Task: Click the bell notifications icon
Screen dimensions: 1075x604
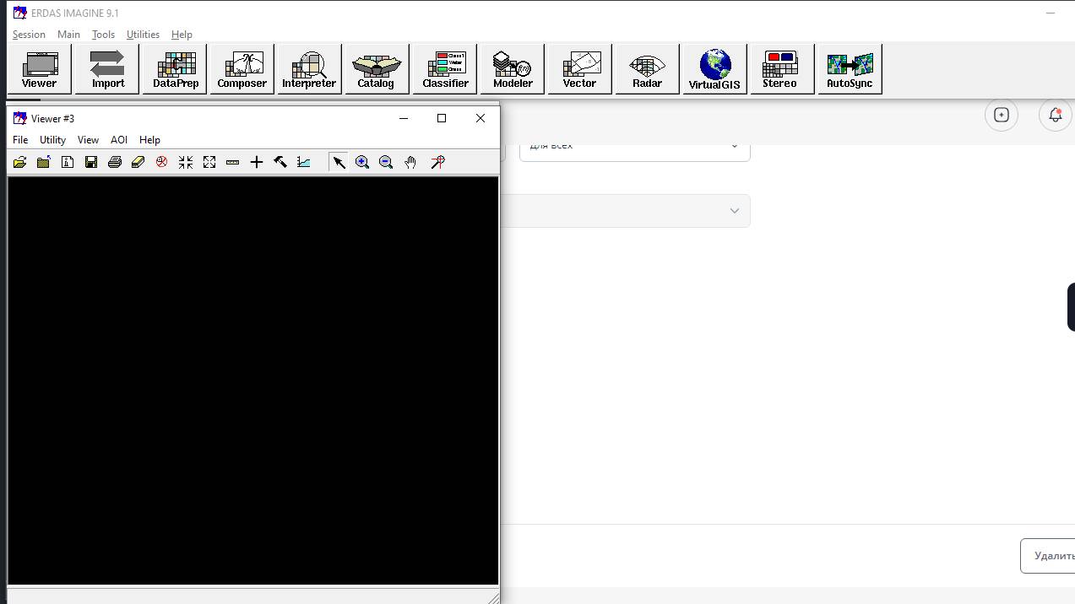Action: click(x=1056, y=115)
